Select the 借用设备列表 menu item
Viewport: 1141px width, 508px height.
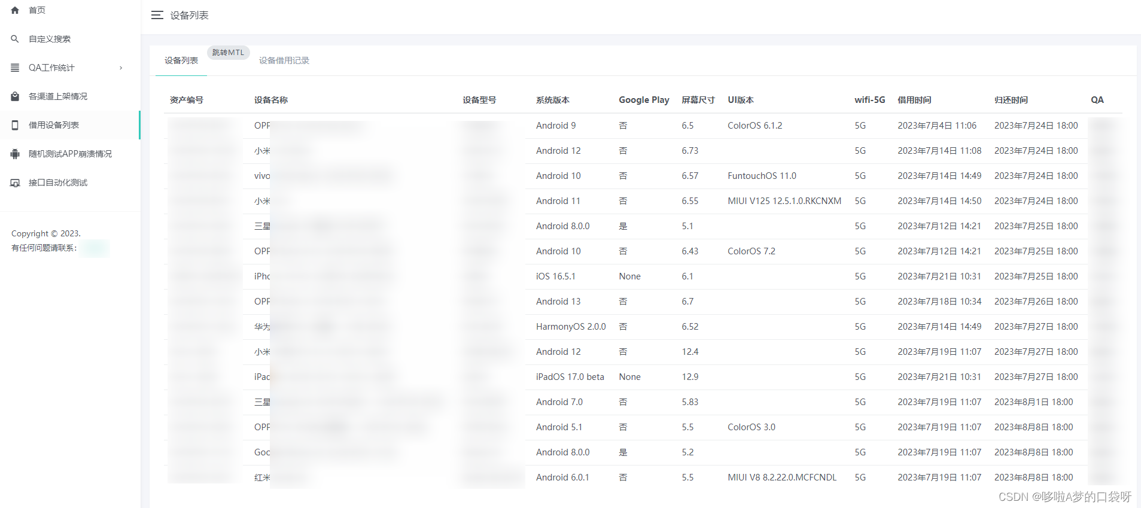click(70, 125)
